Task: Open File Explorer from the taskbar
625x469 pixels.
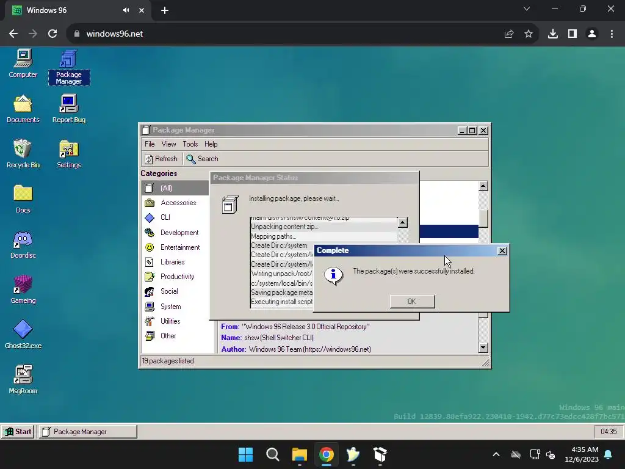Action: pos(299,454)
